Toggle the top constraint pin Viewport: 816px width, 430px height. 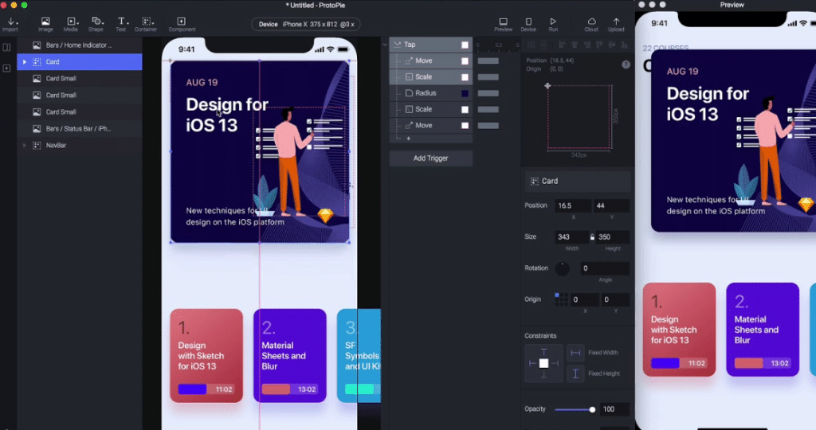pyautogui.click(x=543, y=352)
